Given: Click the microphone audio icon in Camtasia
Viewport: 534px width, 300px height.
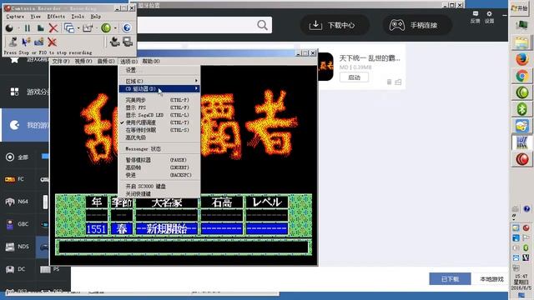Looking at the screenshot, I should [x=13, y=42].
